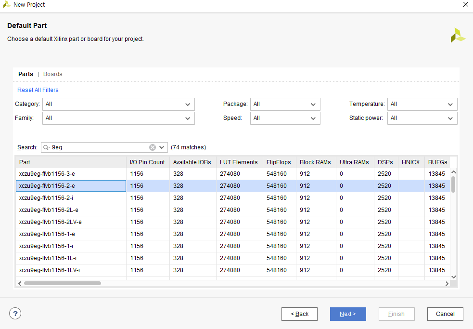The image size is (473, 329).
Task: Click the 912 Block RAMs cell in 2-i row
Action: [316, 198]
